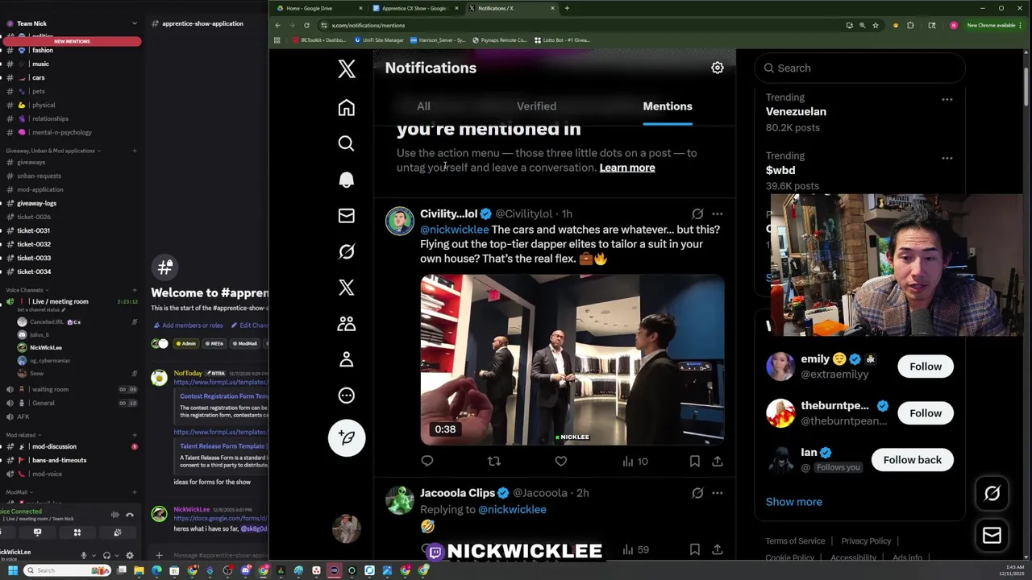The image size is (1032, 580).
Task: Go back in Chrome
Action: coord(277,25)
